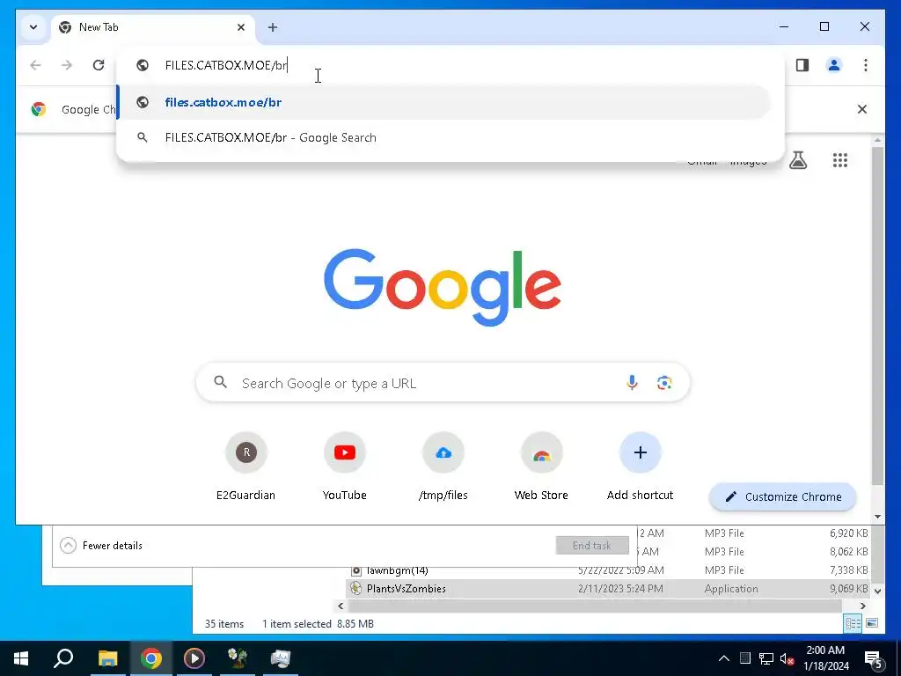The height and width of the screenshot is (676, 901).
Task: Open the YouTube shortcut
Action: click(345, 466)
